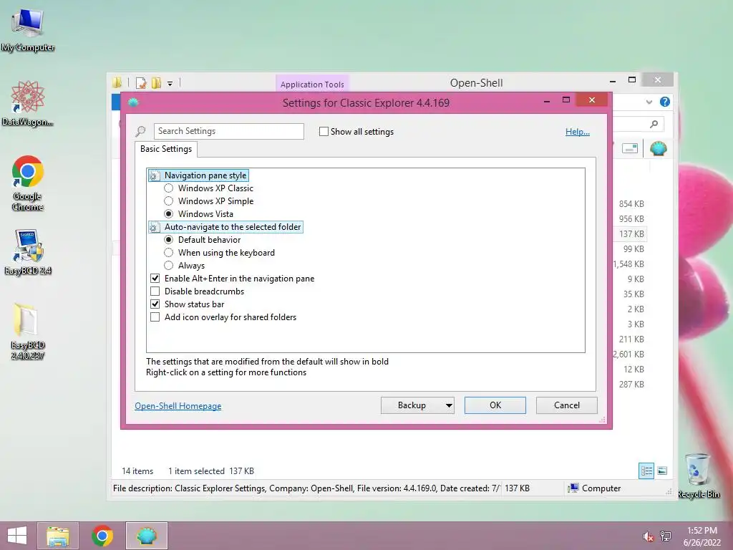Click the Cancel button

[x=567, y=405]
